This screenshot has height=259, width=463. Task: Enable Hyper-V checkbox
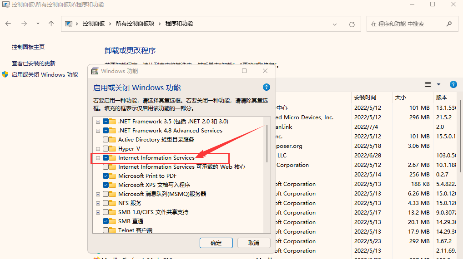click(x=106, y=148)
